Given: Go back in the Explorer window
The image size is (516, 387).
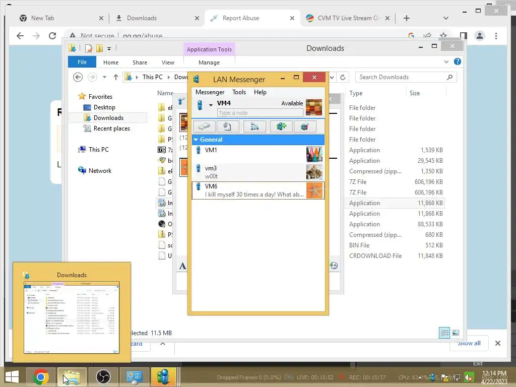Looking at the screenshot, I should [x=78, y=77].
